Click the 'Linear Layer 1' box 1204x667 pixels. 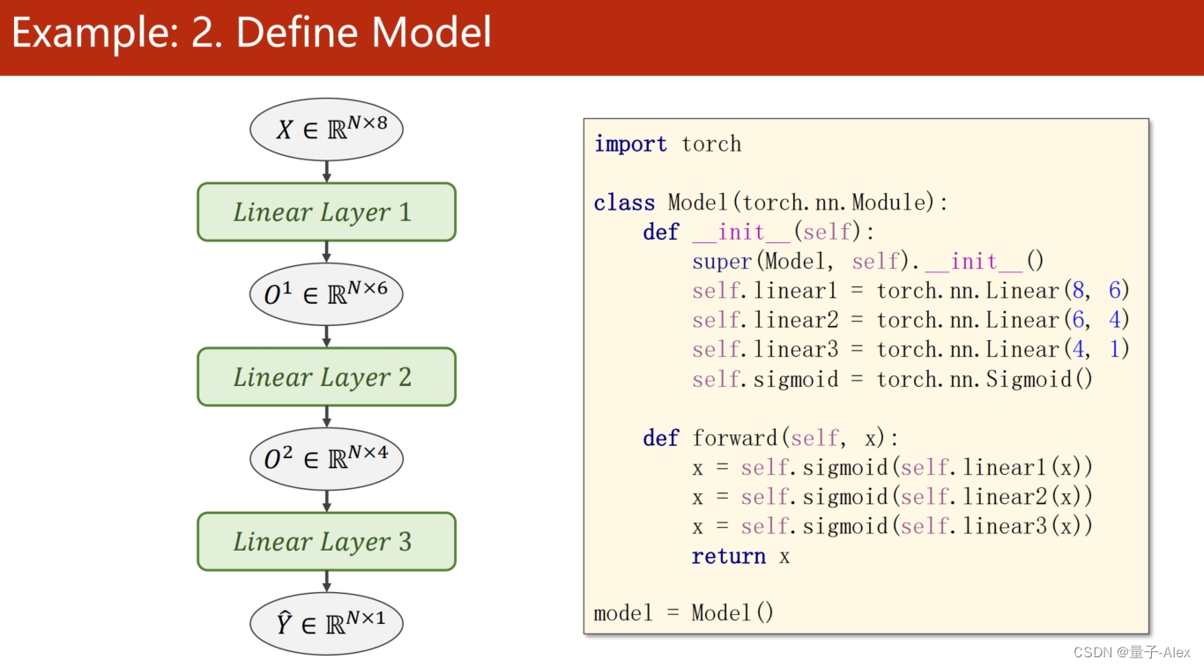click(x=327, y=212)
